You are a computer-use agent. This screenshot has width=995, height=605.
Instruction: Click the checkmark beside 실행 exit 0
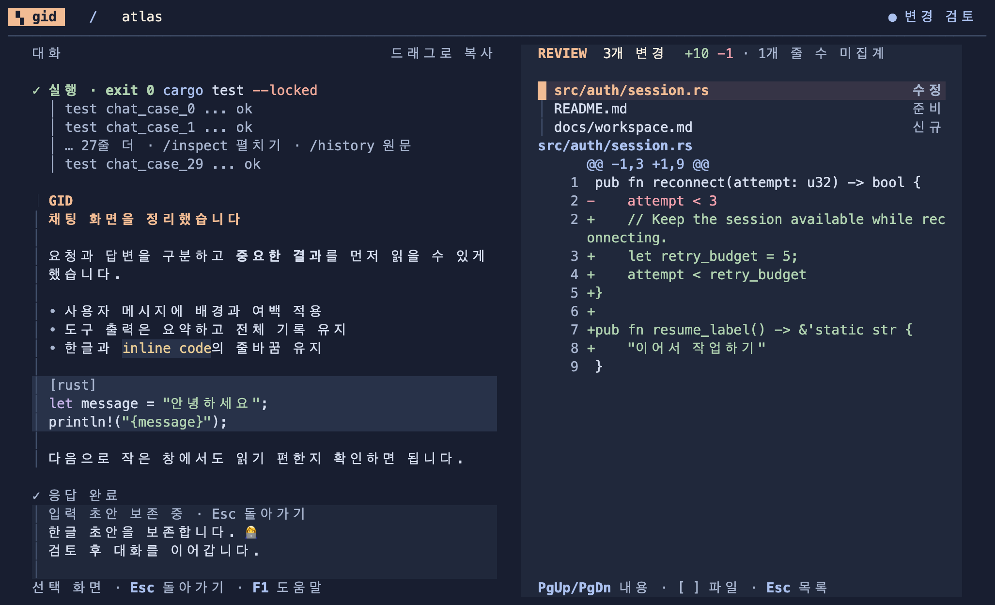coord(36,91)
